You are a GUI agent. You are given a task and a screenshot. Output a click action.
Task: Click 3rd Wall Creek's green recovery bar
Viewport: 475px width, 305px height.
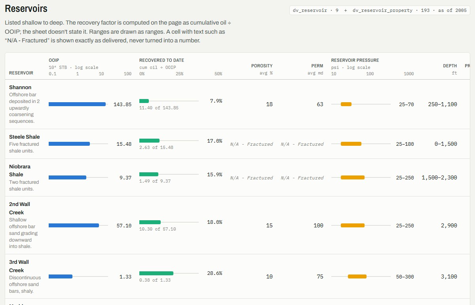coord(156,273)
